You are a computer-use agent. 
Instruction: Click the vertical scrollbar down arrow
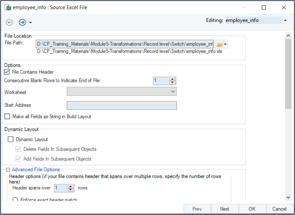(x=288, y=197)
